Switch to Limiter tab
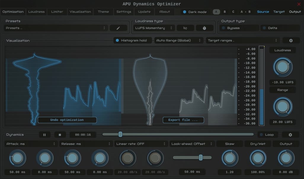Image resolution: width=304 pixels, height=179 pixels. 57,12
